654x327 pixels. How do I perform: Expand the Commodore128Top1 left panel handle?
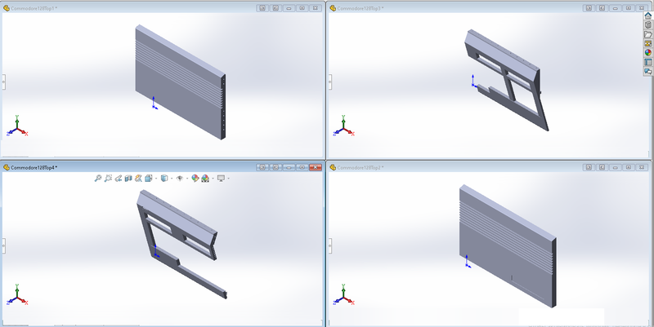3,82
